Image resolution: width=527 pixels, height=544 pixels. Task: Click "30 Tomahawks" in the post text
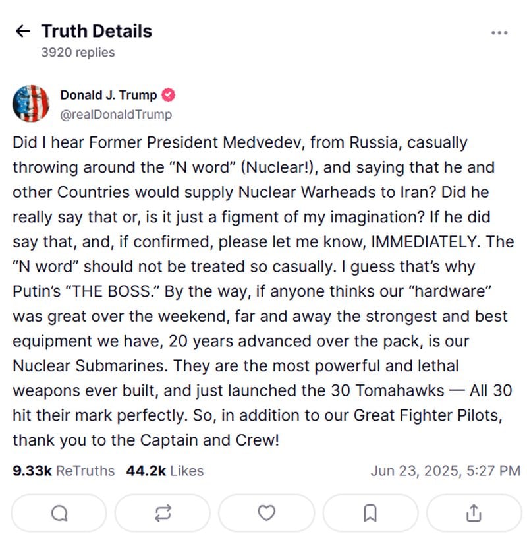(387, 390)
